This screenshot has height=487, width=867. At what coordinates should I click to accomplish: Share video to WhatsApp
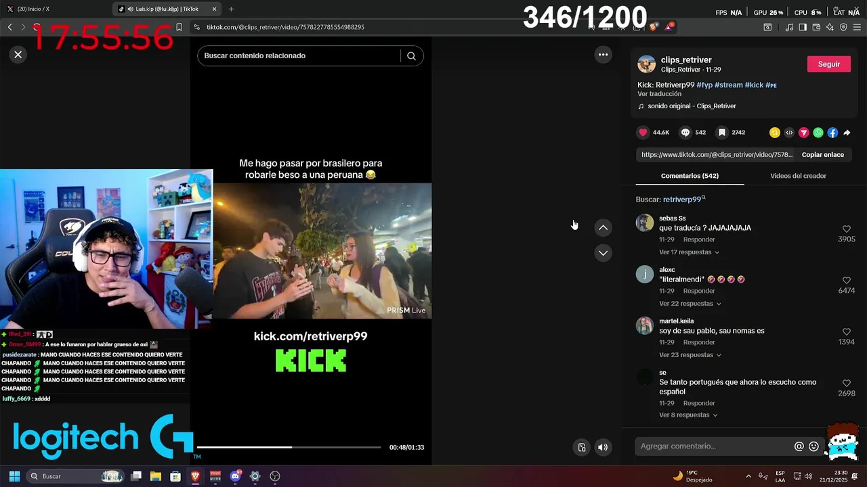coord(818,133)
